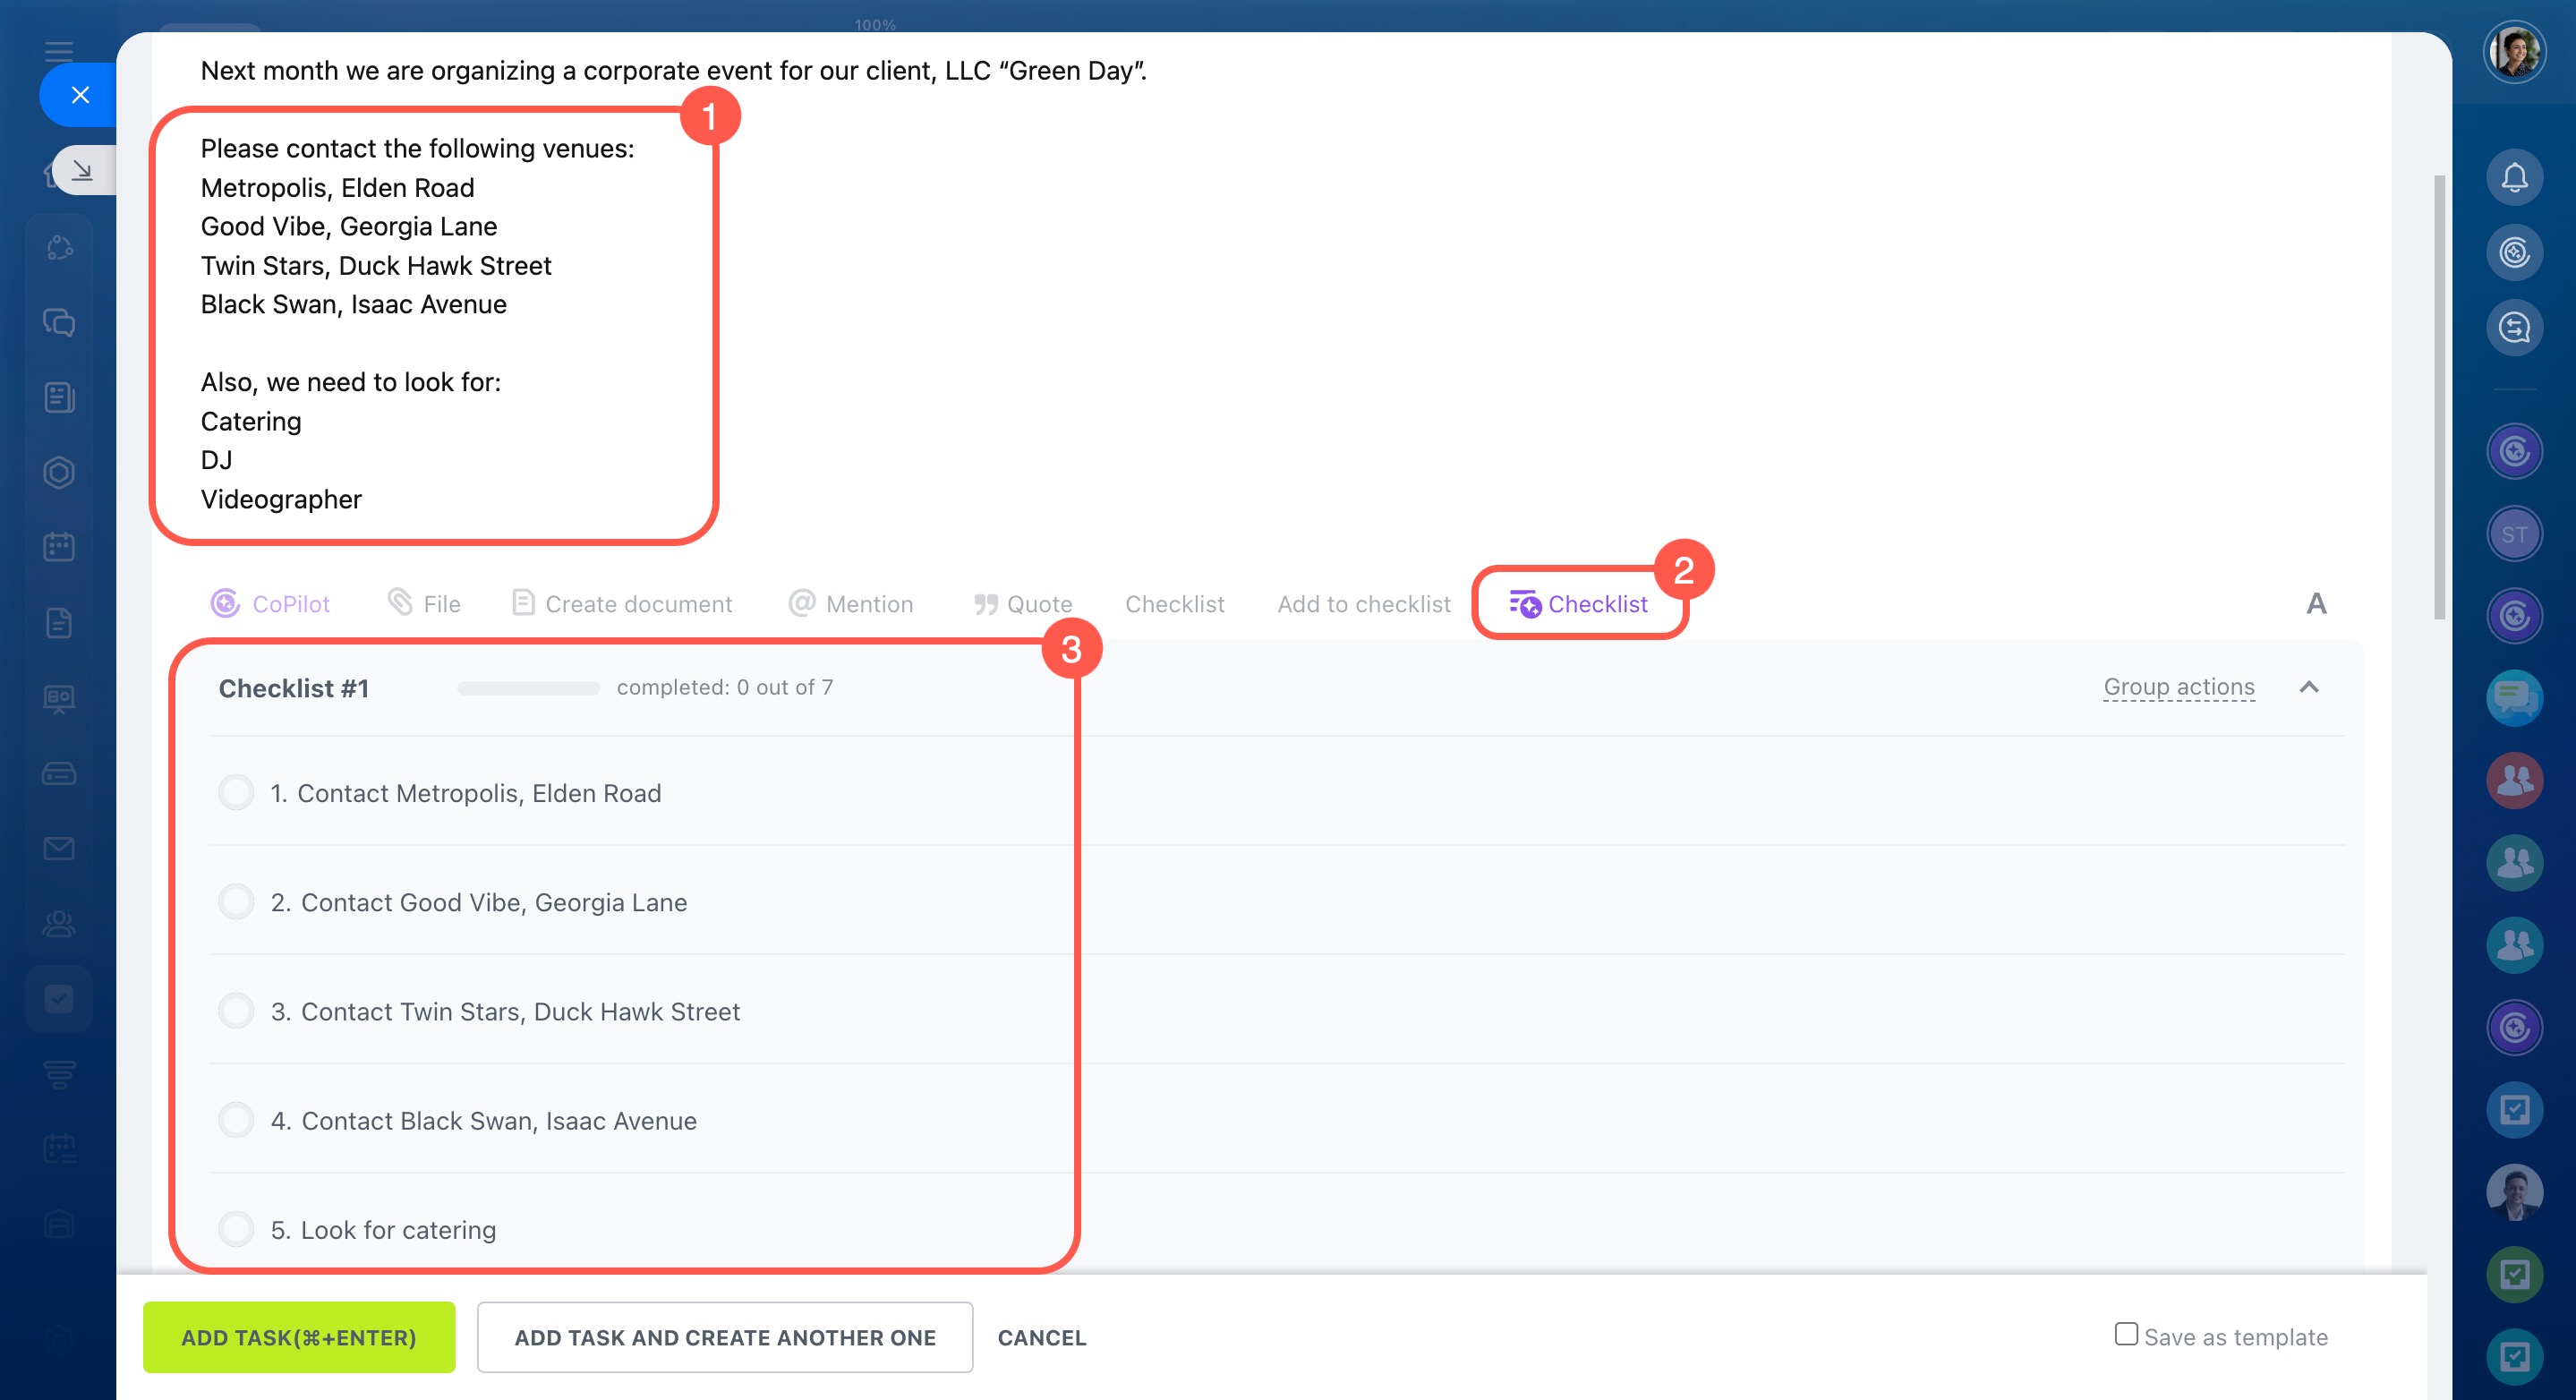The height and width of the screenshot is (1400, 2576).
Task: Check off Contact Metropolis, Elden Road item
Action: (236, 793)
